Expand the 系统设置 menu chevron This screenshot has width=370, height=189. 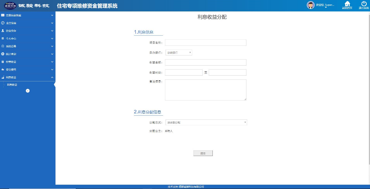coord(52,46)
